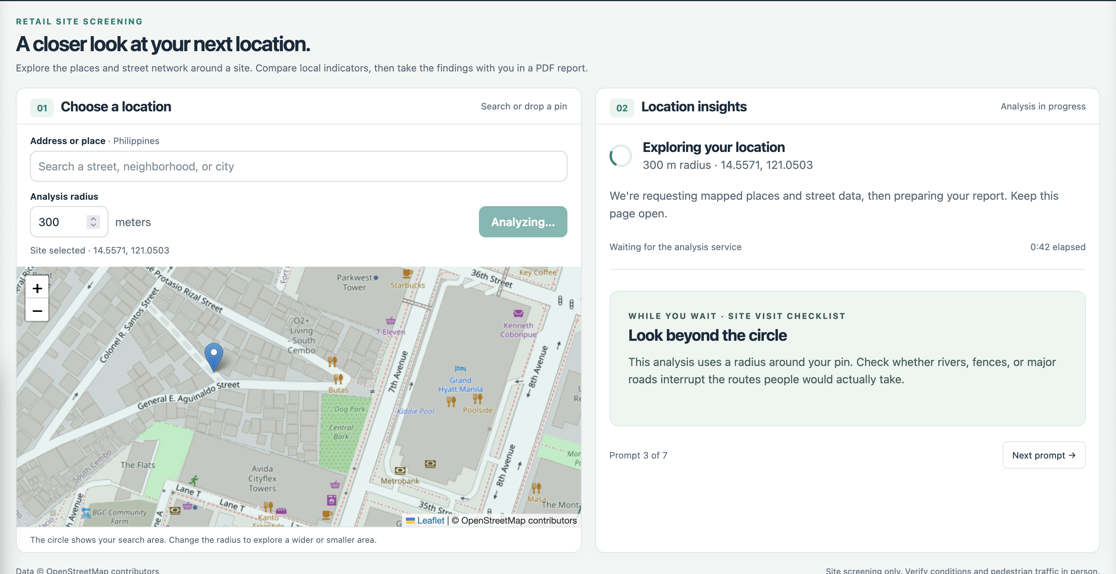Screen dimensions: 1116x574
Task: Click "Prompt 3 of 7" counter
Action: (638, 455)
